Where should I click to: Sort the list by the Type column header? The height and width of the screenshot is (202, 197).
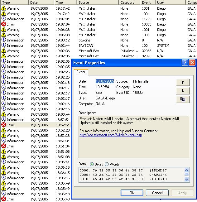click(14, 2)
